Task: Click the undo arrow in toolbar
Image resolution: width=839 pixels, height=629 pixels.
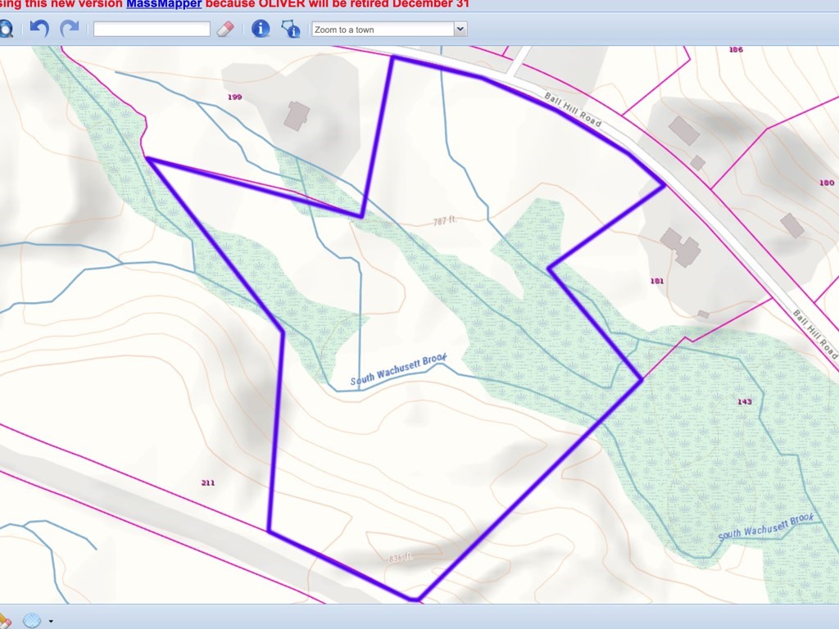Action: pos(39,29)
